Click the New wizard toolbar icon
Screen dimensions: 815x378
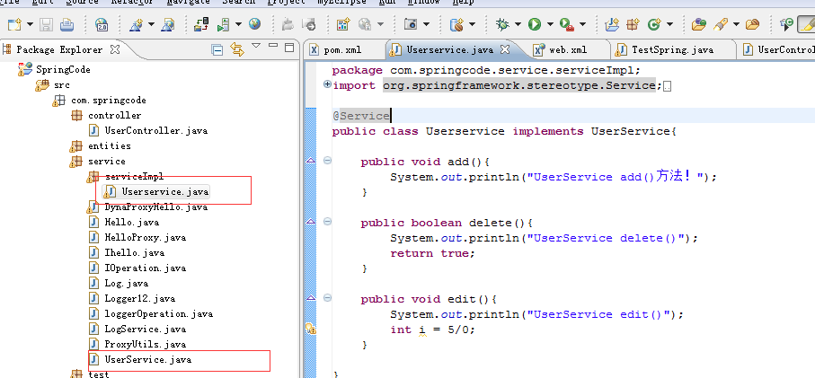point(14,24)
